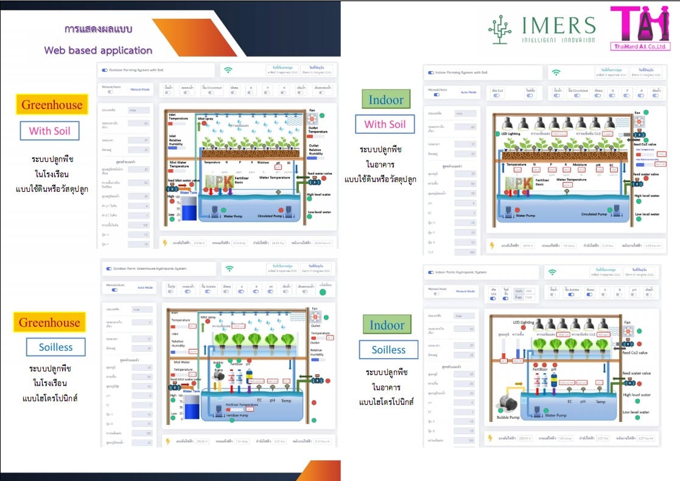Click the NPK fertilizer image in Indoor With Soil

coord(519,183)
